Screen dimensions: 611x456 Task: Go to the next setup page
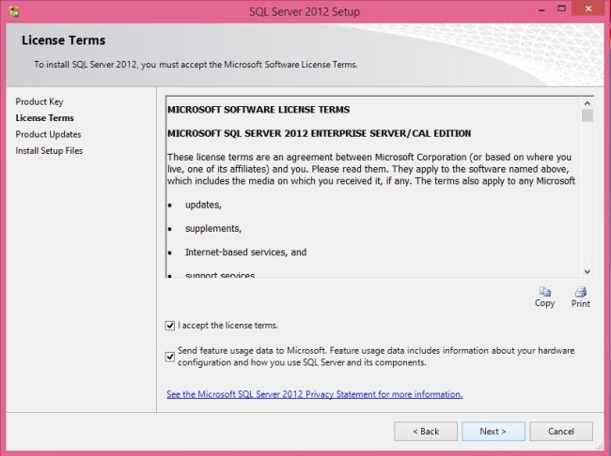pyautogui.click(x=493, y=431)
